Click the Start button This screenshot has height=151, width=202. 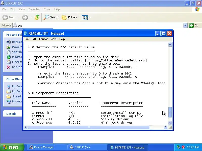pyautogui.click(x=12, y=147)
